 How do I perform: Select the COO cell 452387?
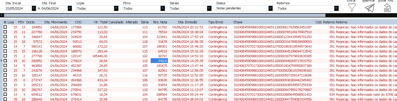pos(76,66)
